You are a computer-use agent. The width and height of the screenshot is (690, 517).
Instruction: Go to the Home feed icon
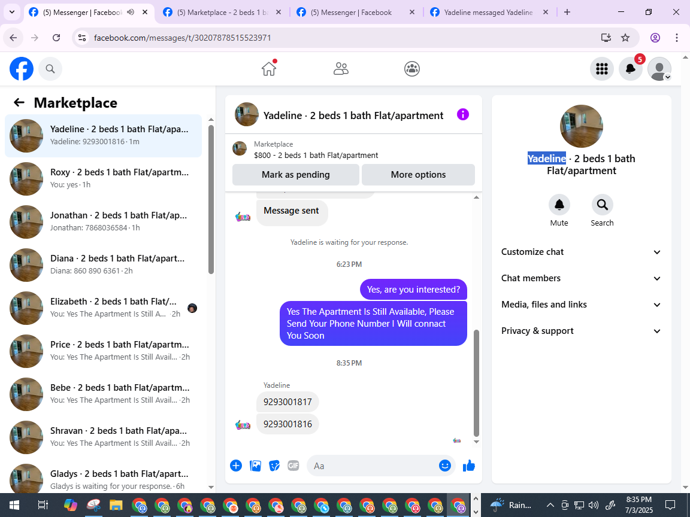[269, 69]
